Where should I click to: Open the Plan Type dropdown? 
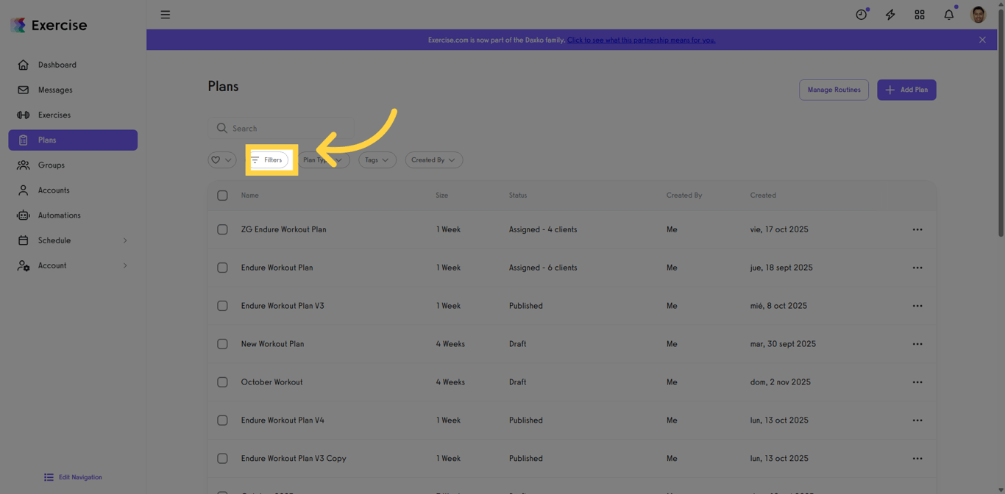tap(323, 160)
